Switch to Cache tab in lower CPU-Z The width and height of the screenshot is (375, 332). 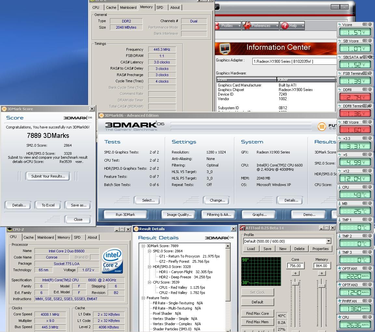[29, 237]
